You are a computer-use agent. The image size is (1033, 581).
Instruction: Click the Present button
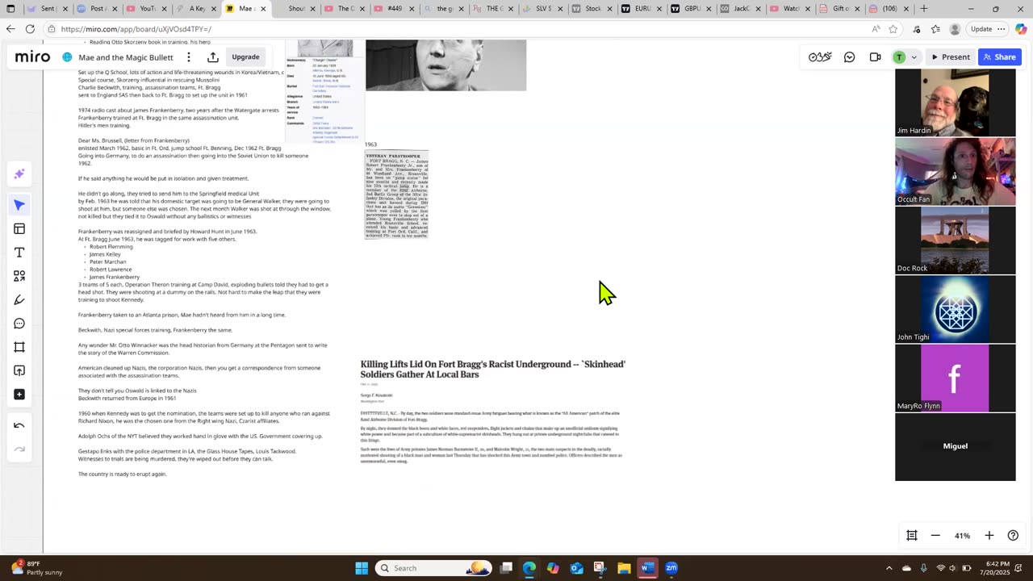click(x=950, y=57)
